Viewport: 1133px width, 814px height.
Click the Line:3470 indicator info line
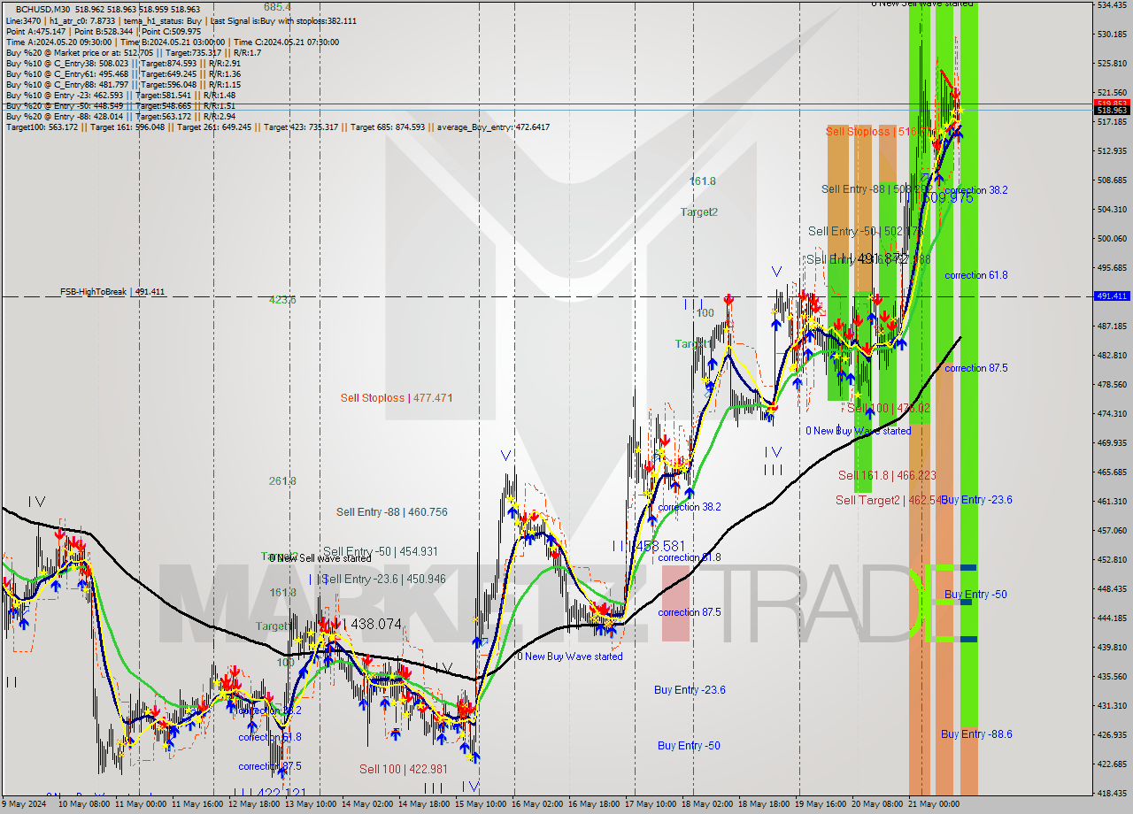click(x=181, y=20)
